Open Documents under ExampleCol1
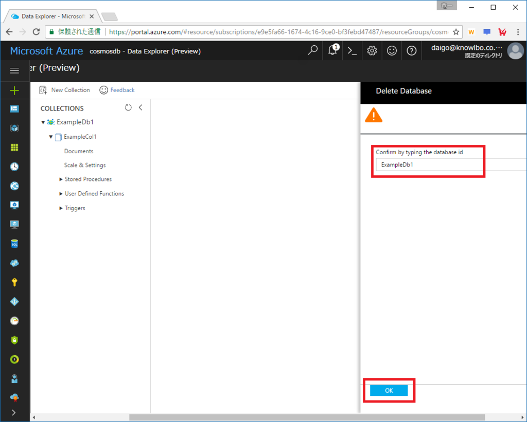Viewport: 527px width, 422px height. [79, 151]
